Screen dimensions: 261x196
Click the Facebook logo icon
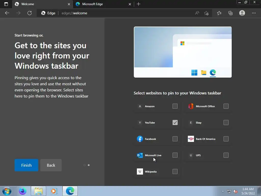tap(140, 139)
